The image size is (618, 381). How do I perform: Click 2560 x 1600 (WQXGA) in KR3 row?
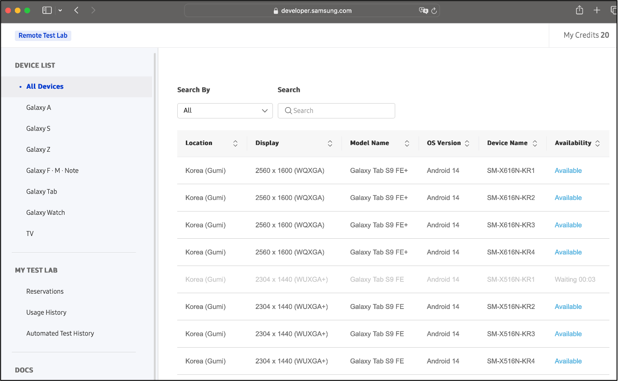tap(290, 225)
